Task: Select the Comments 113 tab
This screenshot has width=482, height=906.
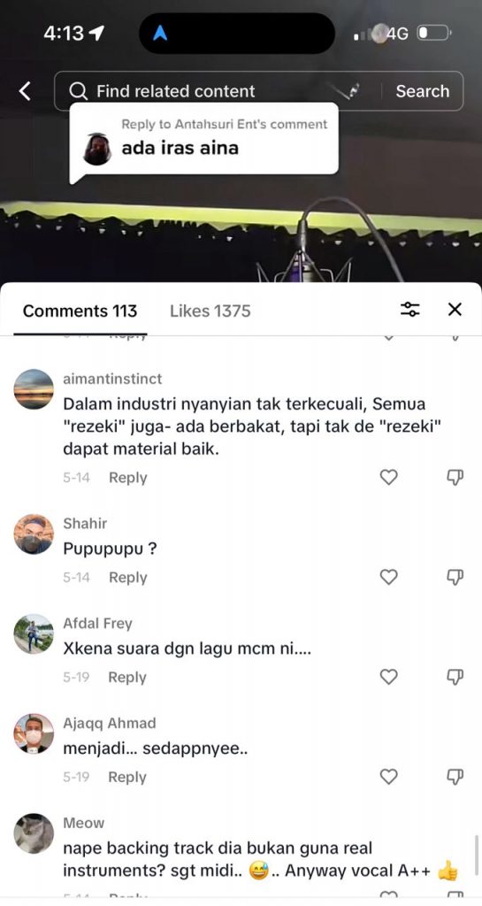Action: [x=80, y=311]
